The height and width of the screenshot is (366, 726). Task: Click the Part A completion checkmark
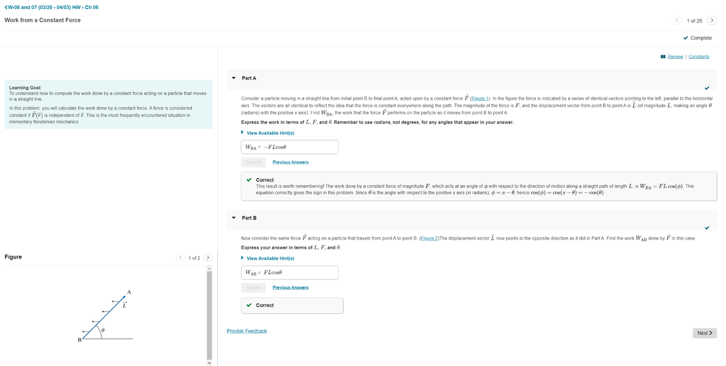(706, 87)
